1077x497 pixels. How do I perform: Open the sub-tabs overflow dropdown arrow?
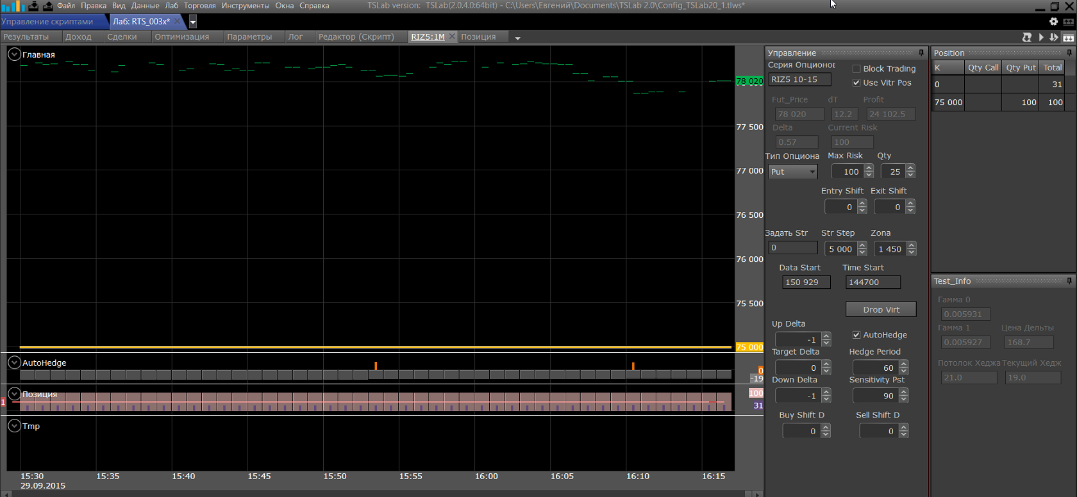[x=517, y=38]
